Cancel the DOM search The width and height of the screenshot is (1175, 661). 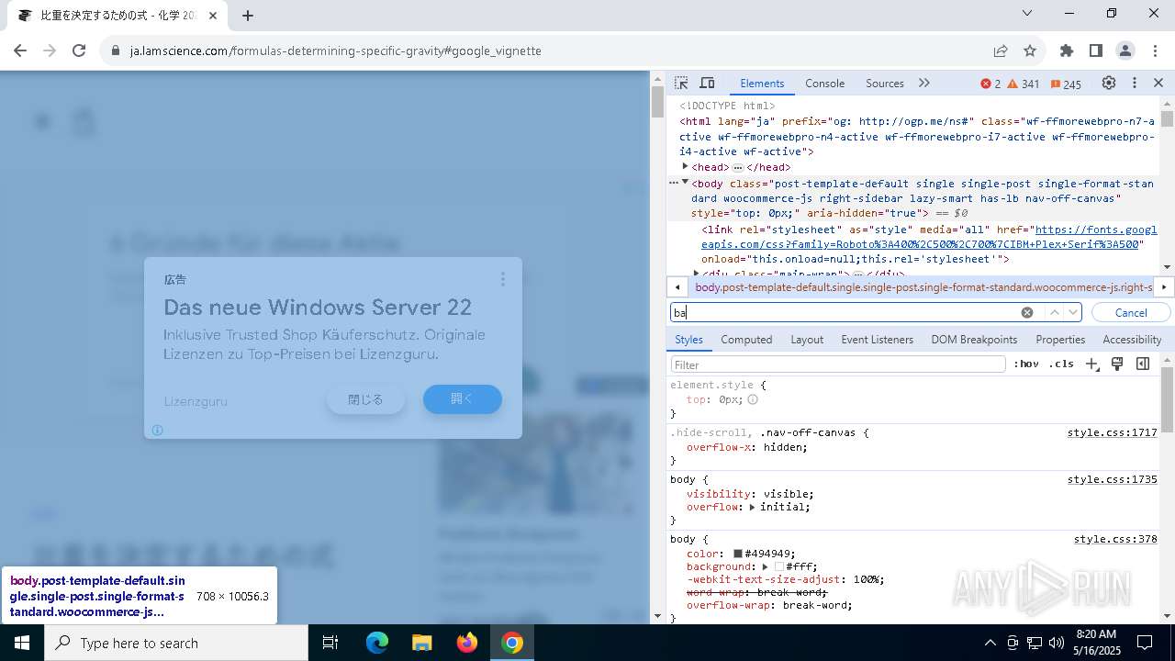[x=1131, y=312]
